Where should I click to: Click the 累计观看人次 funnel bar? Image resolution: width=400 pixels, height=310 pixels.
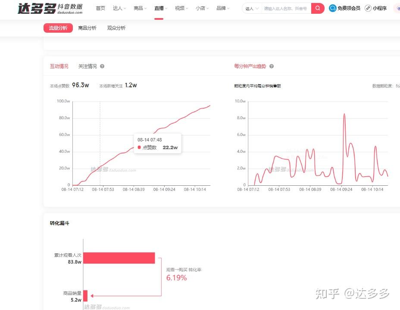tap(119, 258)
